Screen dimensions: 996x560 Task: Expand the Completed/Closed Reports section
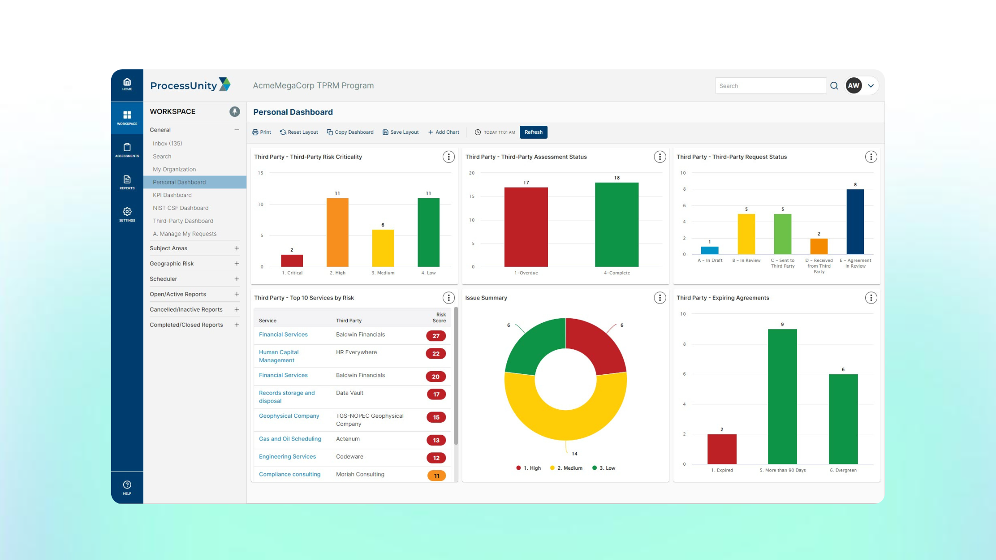coord(237,325)
